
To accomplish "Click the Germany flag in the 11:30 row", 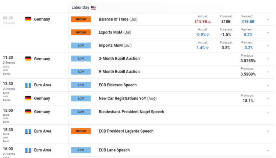I will pyautogui.click(x=28, y=58).
